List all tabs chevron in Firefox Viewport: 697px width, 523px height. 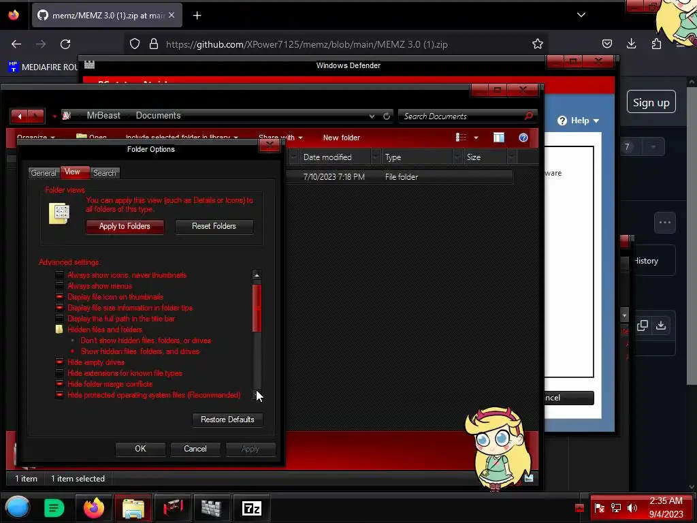581,15
